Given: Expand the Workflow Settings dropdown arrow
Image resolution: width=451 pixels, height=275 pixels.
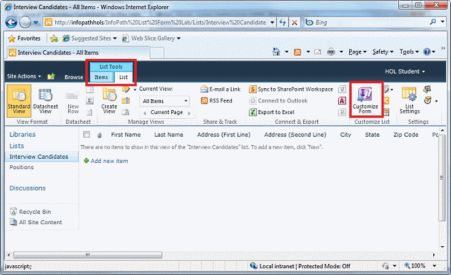Looking at the screenshot, I should pos(436,101).
